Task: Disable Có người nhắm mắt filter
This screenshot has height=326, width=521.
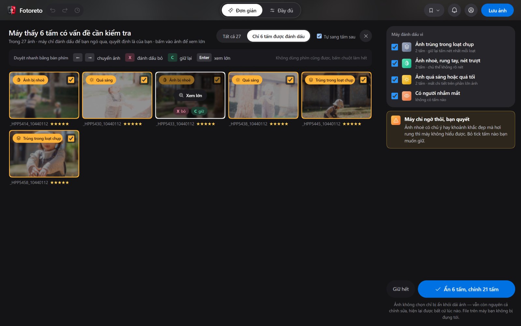Action: coord(395,96)
